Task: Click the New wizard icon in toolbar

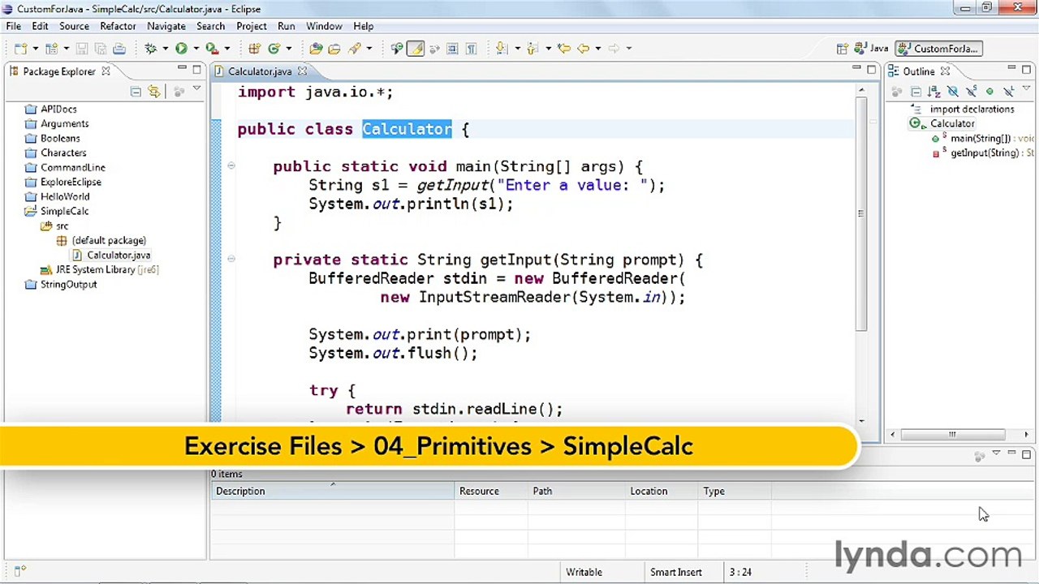Action: coord(20,49)
